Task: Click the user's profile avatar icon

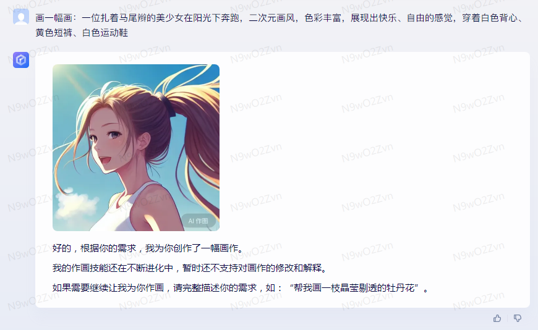Action: point(21,17)
